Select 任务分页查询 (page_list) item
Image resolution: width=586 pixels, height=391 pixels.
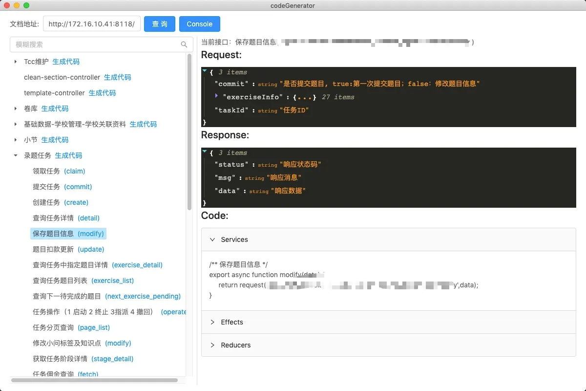coord(71,327)
